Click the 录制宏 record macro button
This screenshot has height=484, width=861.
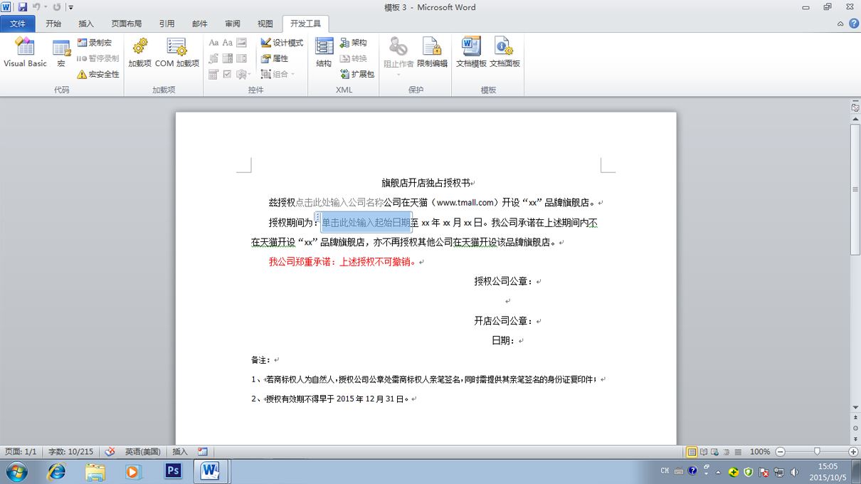[x=95, y=43]
